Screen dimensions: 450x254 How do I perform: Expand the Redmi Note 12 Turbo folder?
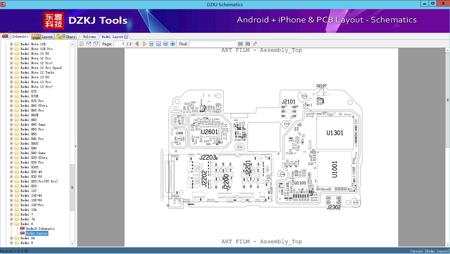tap(11, 72)
